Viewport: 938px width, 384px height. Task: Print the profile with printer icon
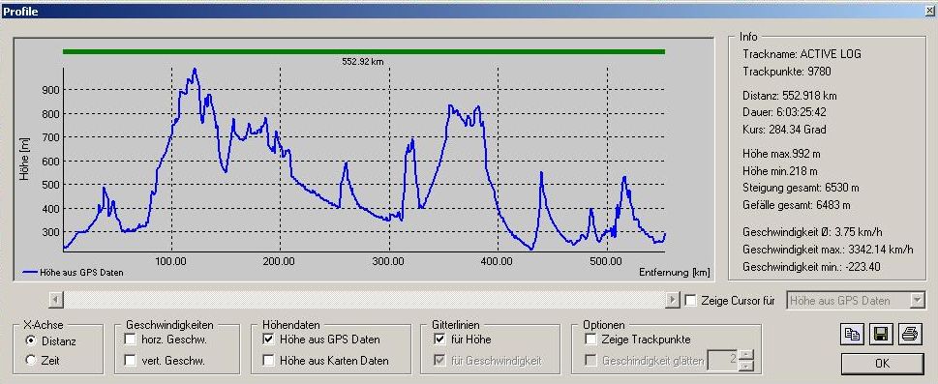(909, 335)
